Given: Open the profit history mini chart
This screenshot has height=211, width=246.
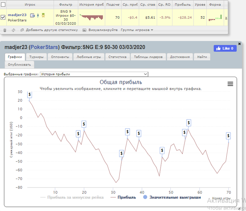Looking at the screenshot, I should [91, 17].
